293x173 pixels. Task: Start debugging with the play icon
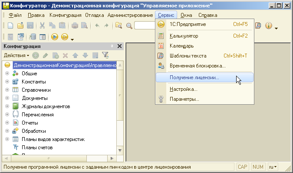[x=55, y=37]
